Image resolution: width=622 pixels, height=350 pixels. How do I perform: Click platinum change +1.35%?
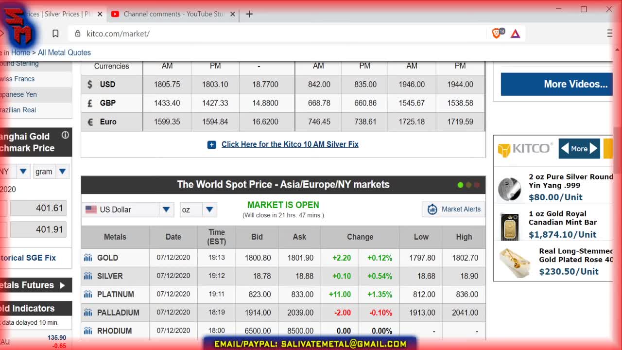(x=380, y=294)
